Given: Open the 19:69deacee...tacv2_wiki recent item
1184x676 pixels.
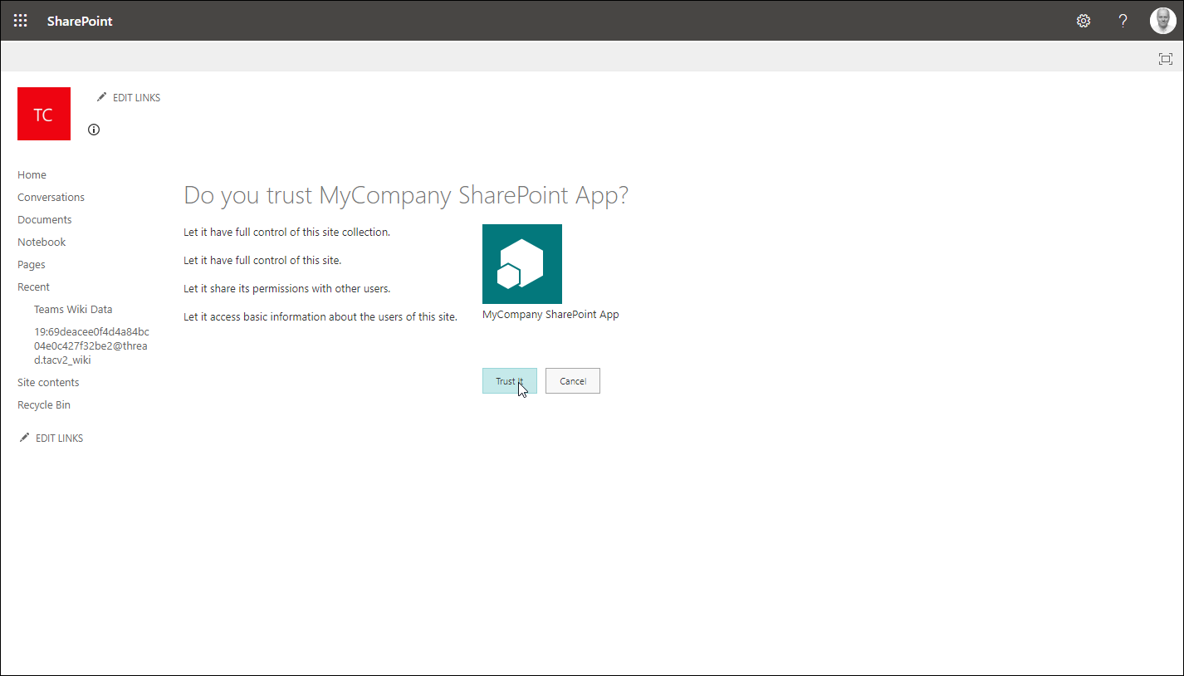Looking at the screenshot, I should (91, 346).
